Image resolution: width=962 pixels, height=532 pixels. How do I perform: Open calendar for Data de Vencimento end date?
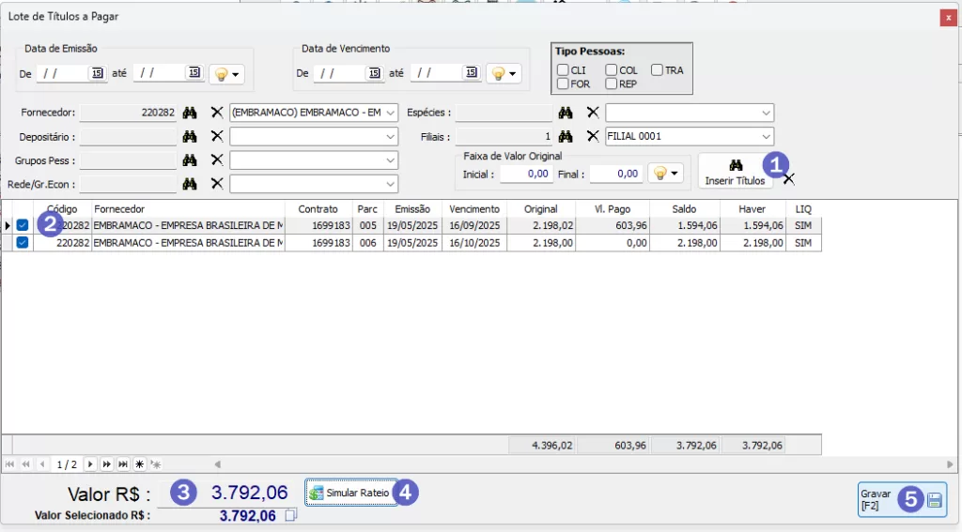click(470, 73)
